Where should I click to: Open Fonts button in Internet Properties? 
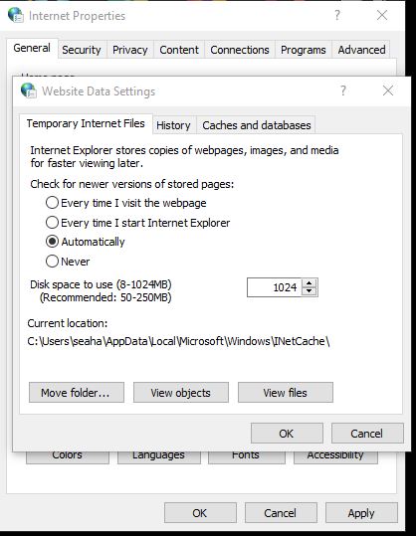click(246, 457)
